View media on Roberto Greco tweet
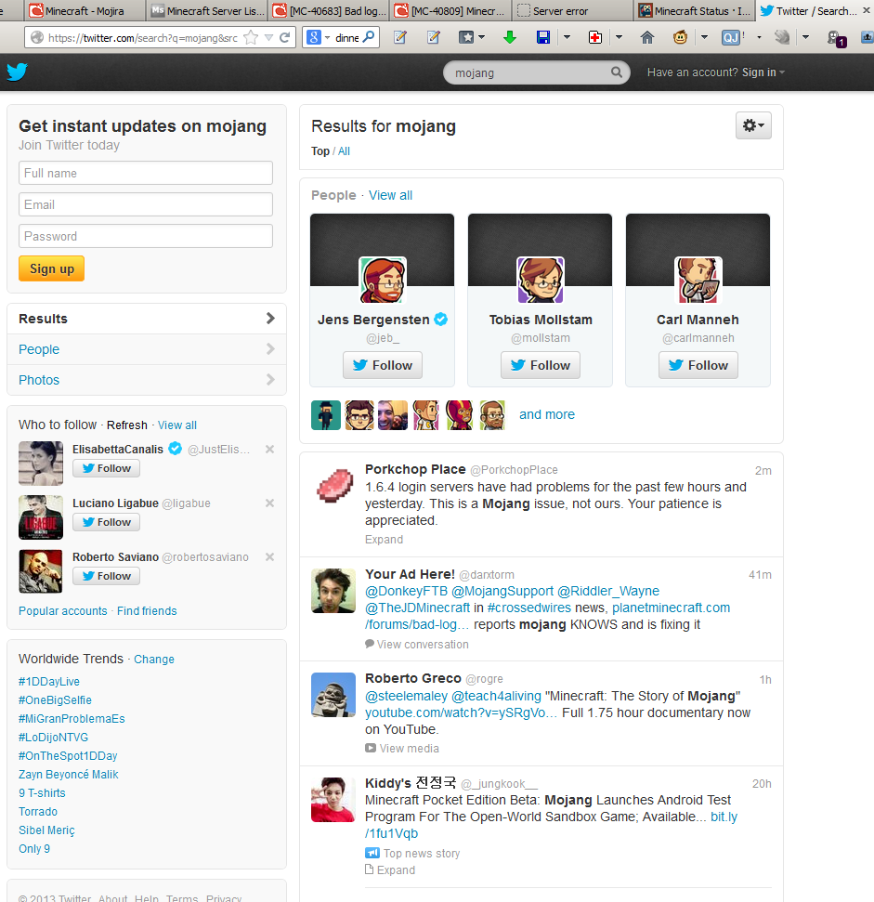The image size is (874, 902). [x=402, y=749]
